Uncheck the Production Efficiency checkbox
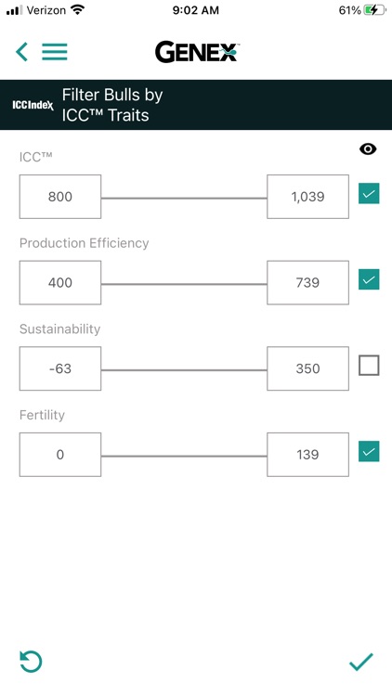 369,279
